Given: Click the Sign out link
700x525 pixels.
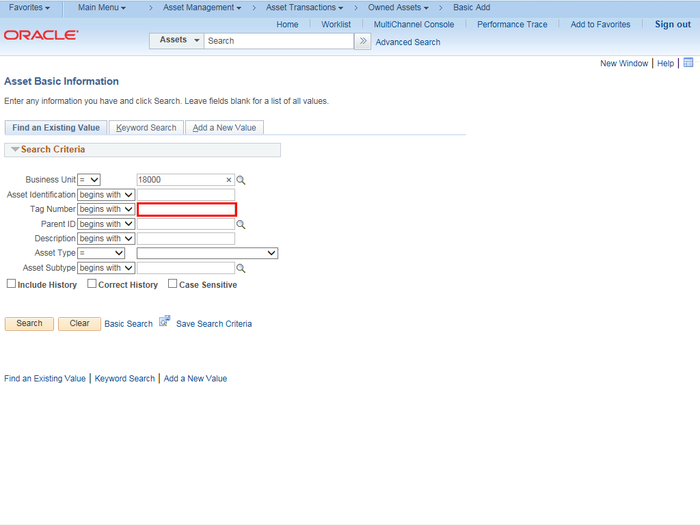Looking at the screenshot, I should 673,25.
